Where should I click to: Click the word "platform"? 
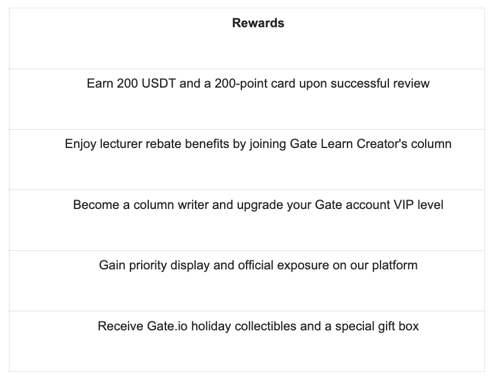tap(394, 265)
